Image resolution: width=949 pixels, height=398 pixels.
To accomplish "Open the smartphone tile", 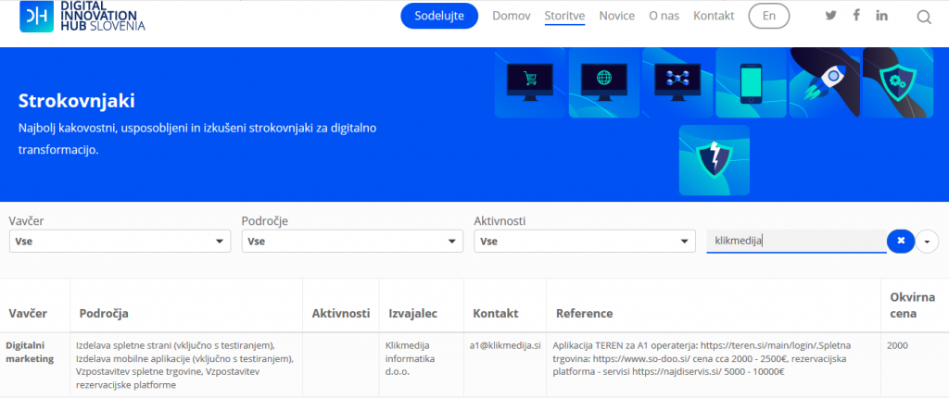I will click(752, 82).
